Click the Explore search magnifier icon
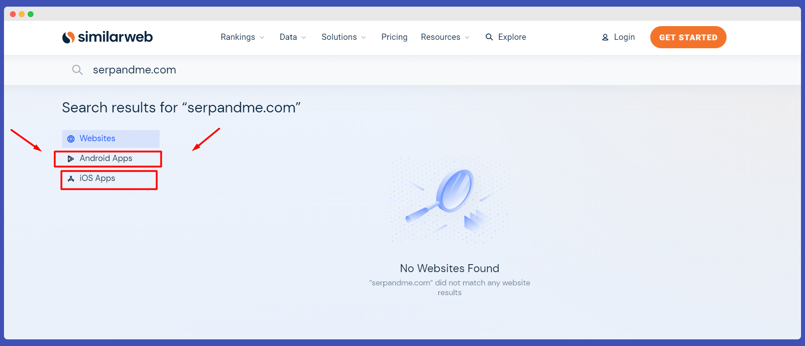This screenshot has height=346, width=805. pyautogui.click(x=489, y=37)
